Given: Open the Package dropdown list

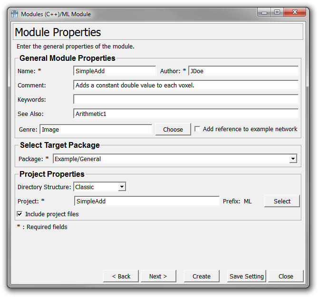Looking at the screenshot, I should click(x=293, y=159).
